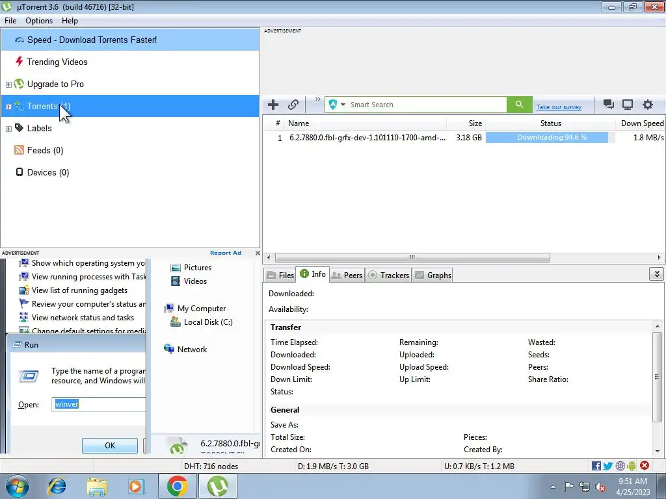Viewport: 666px width, 499px height.
Task: Sort by the Size column header
Action: coord(466,123)
